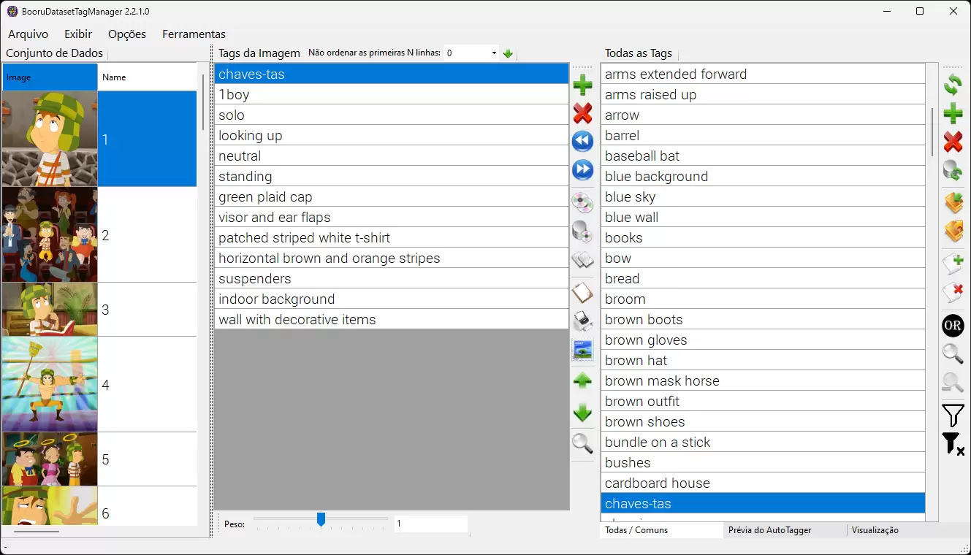971x555 pixels.
Task: Click the paper tag with green plus icon
Action: click(x=953, y=264)
